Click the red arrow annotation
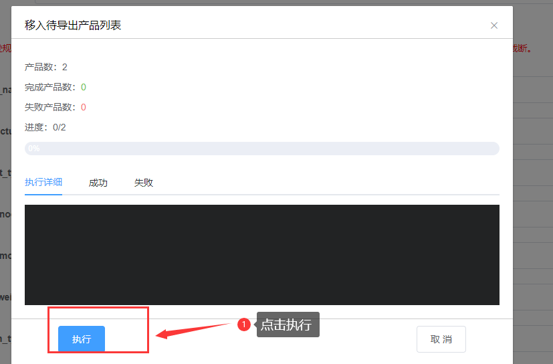Screen dimensions: 553x364 click(x=193, y=331)
